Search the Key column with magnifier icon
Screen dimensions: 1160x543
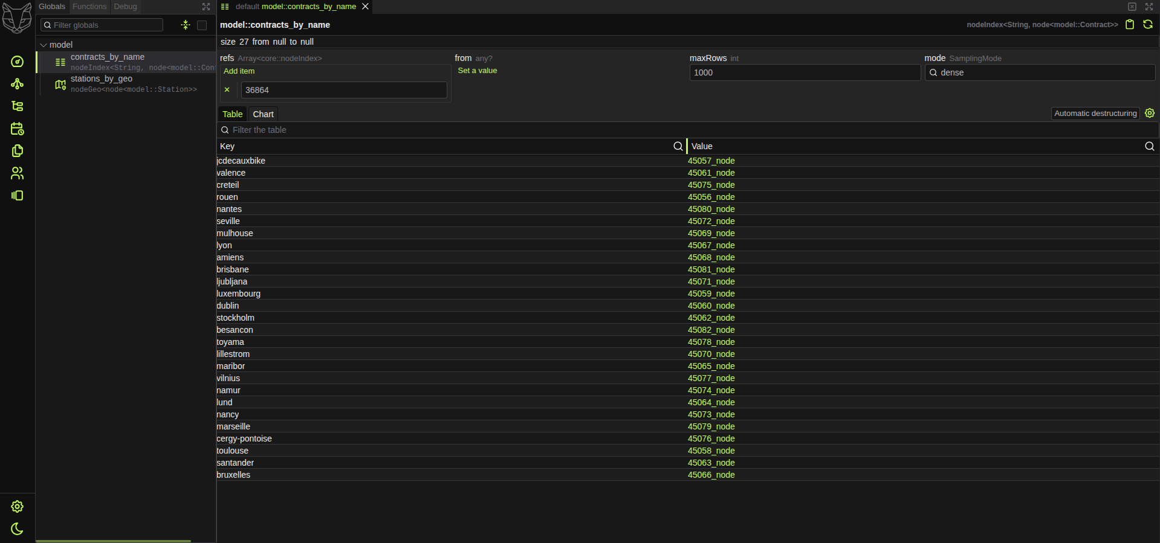[x=678, y=146]
